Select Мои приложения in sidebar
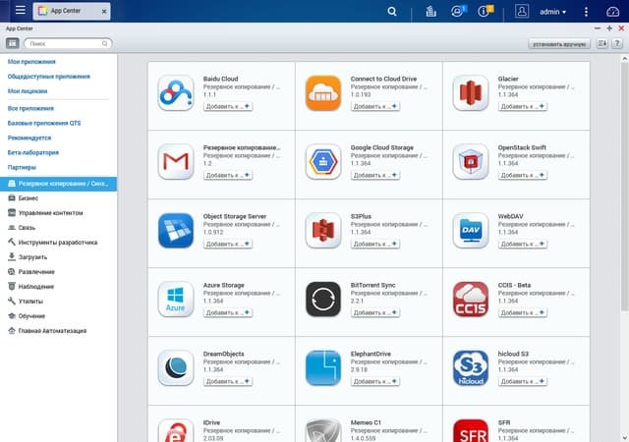629x442 pixels. (x=31, y=62)
